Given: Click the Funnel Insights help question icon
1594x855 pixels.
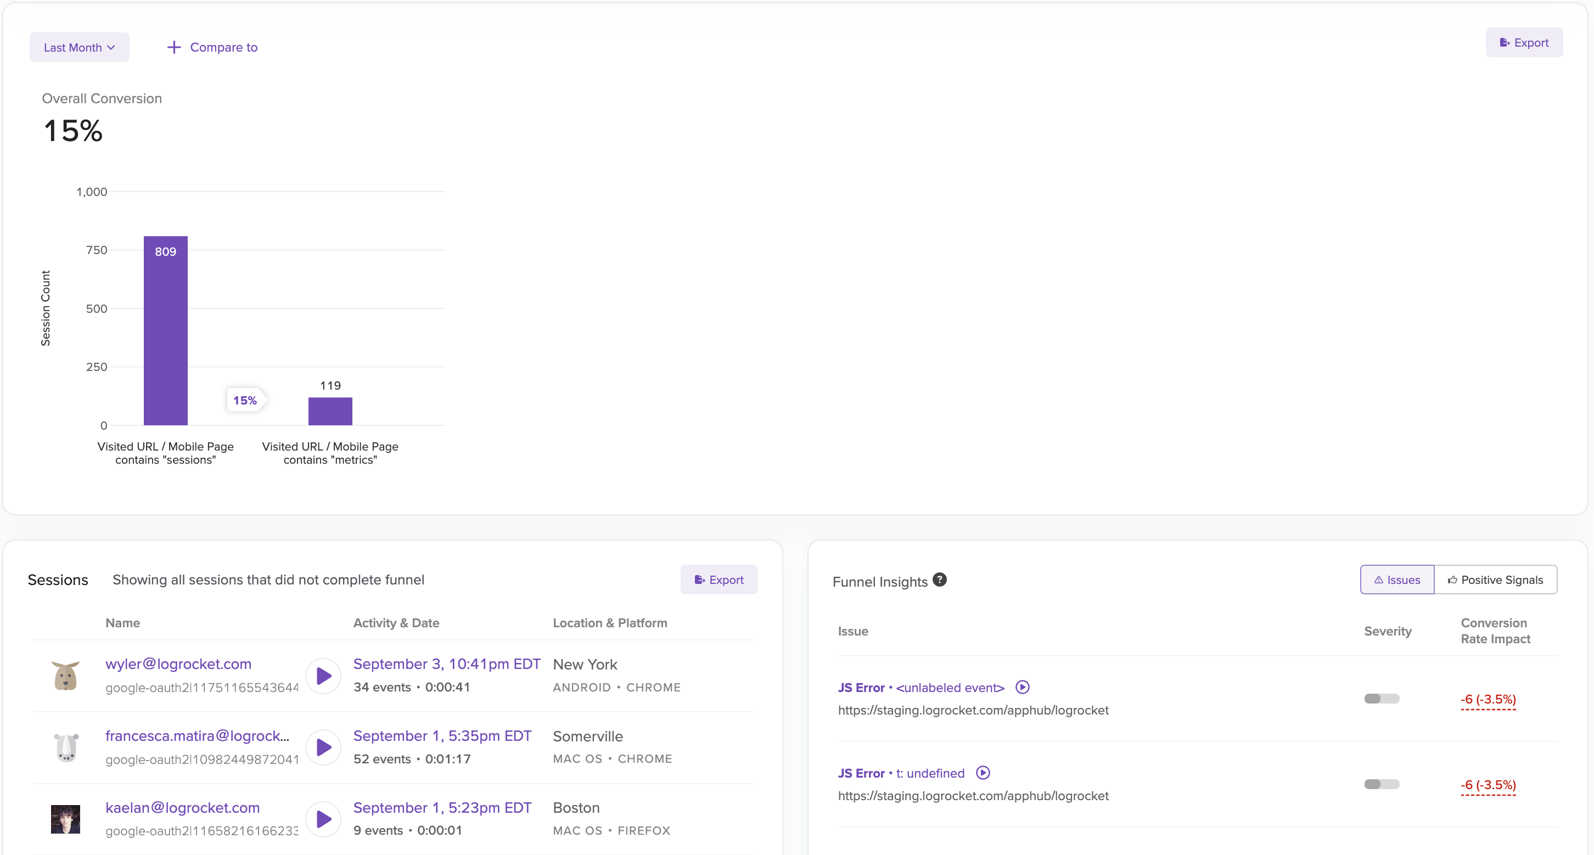Looking at the screenshot, I should pos(939,580).
